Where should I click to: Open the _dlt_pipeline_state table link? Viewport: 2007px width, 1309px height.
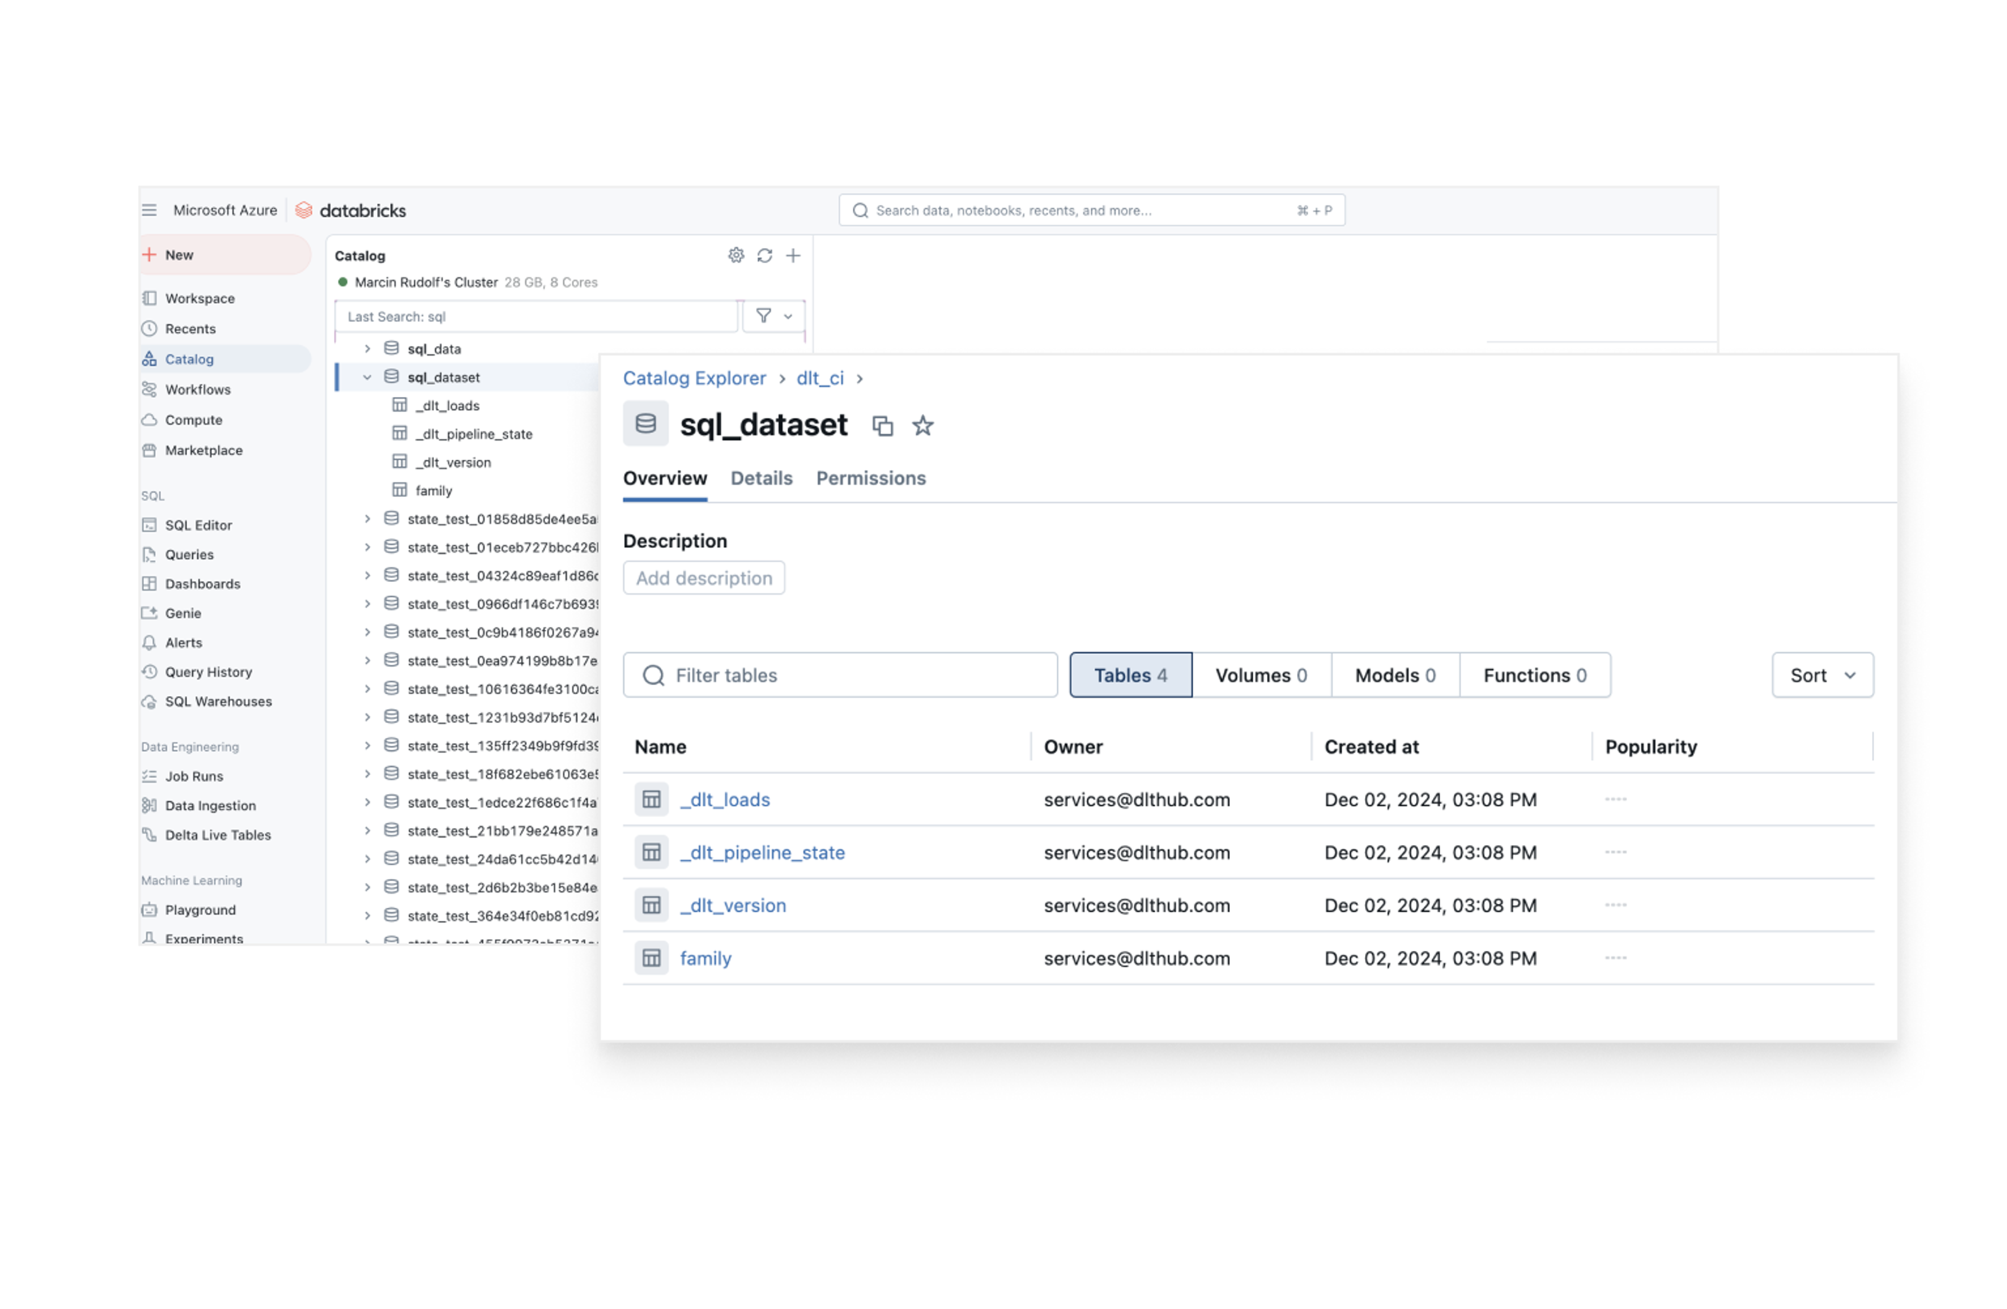[762, 852]
